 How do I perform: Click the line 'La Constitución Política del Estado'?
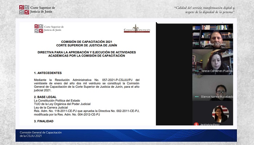coord(57,100)
